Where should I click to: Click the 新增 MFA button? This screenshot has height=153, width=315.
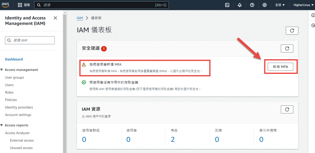click(280, 67)
